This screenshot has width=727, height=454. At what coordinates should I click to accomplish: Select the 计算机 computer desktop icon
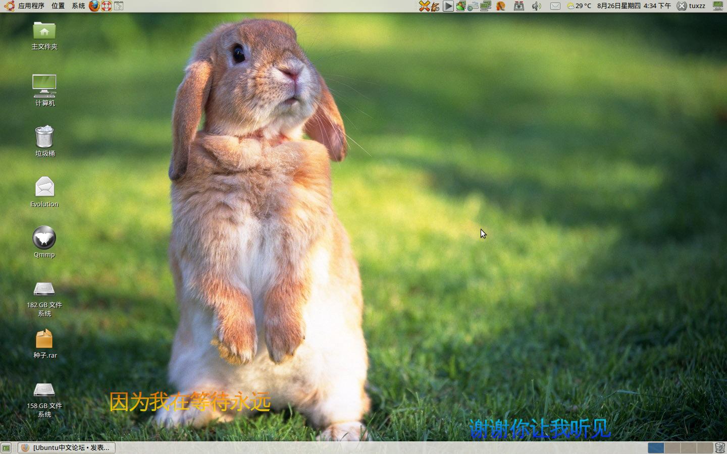pos(44,90)
